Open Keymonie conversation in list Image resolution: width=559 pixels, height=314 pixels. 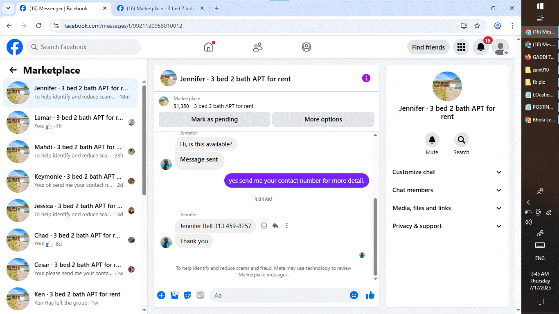pyautogui.click(x=71, y=181)
